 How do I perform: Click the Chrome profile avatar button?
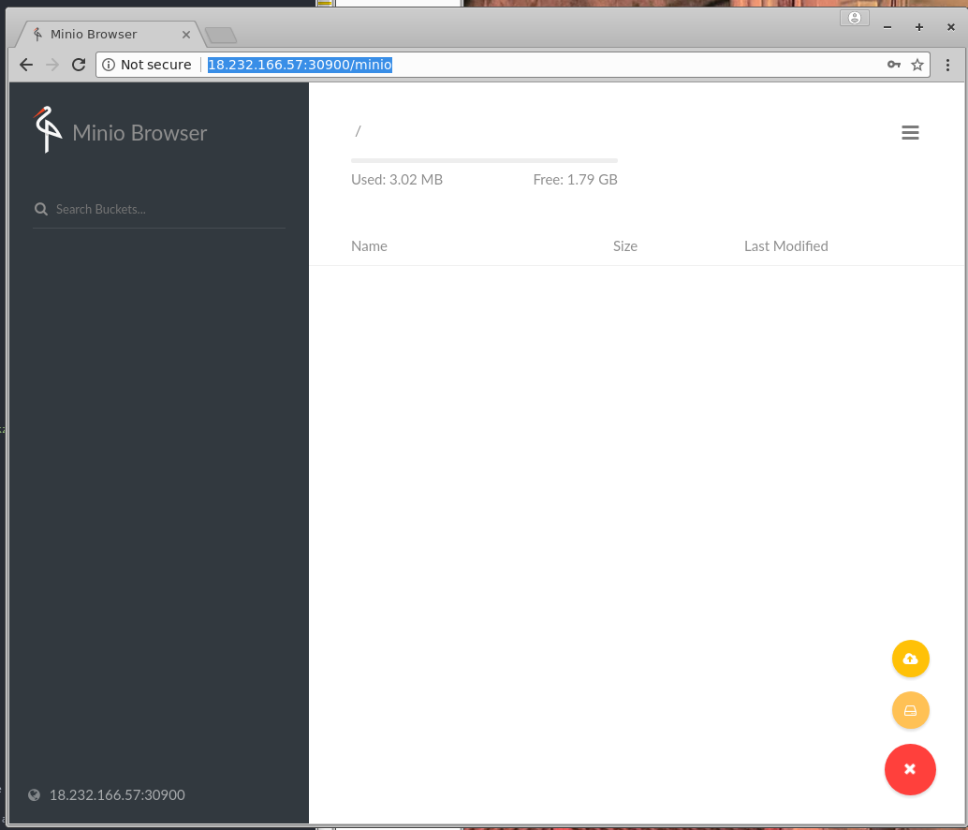855,18
